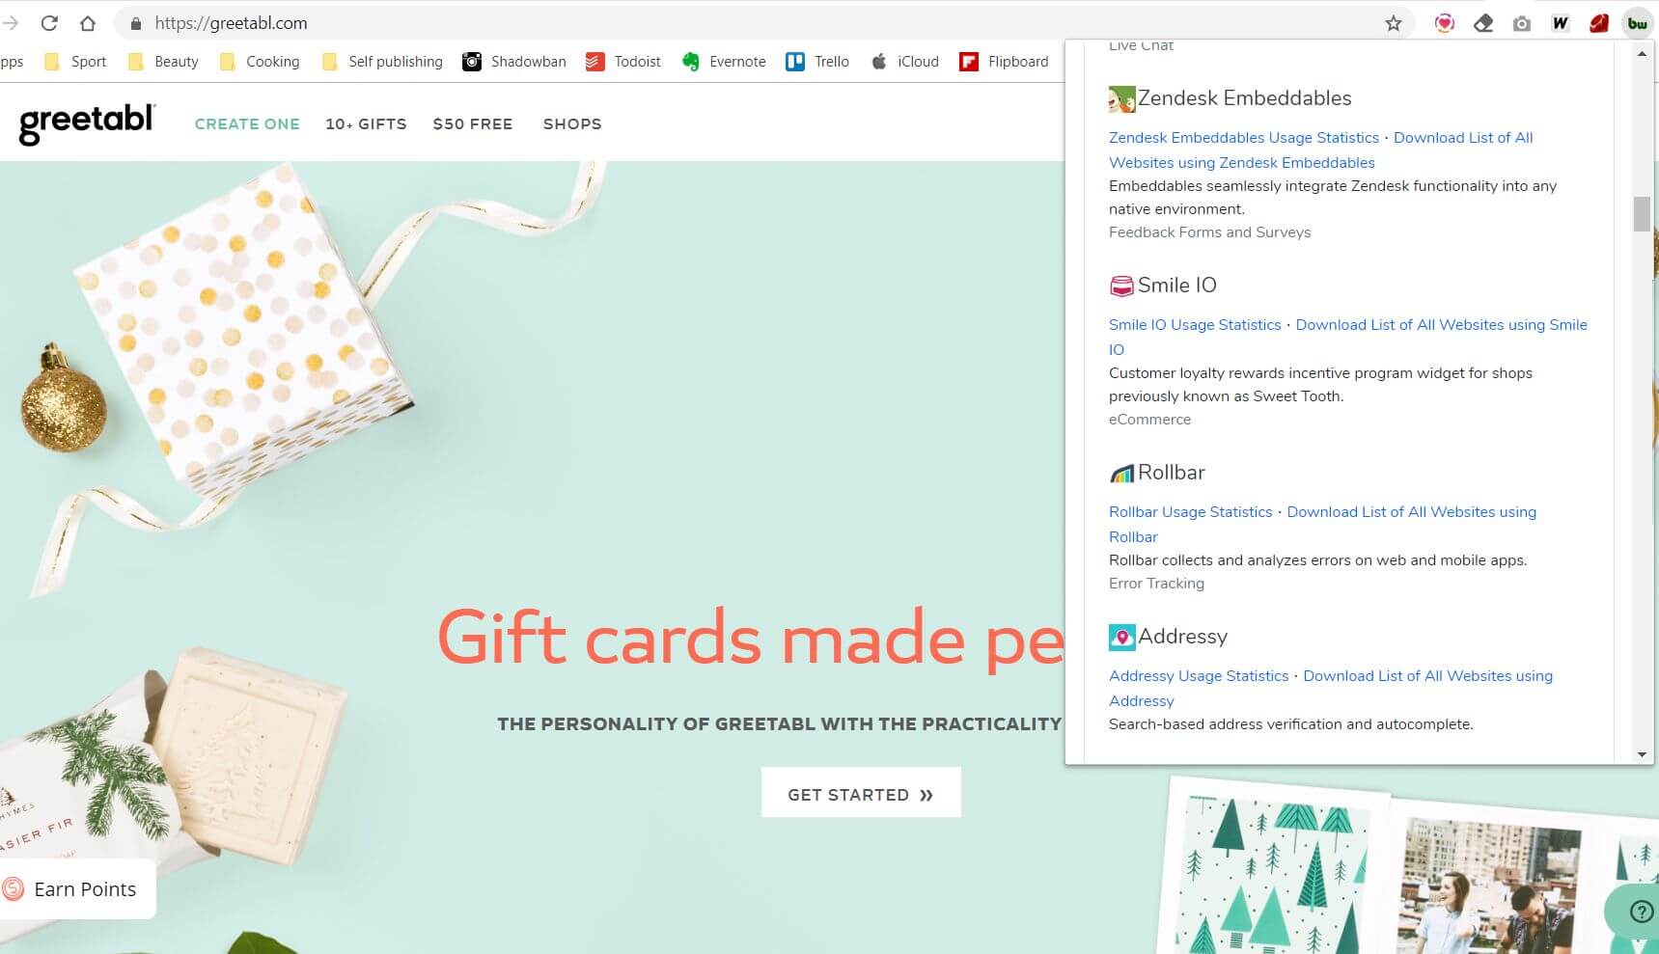Open the camera screenshot extension
The width and height of the screenshot is (1659, 954).
pos(1522,23)
